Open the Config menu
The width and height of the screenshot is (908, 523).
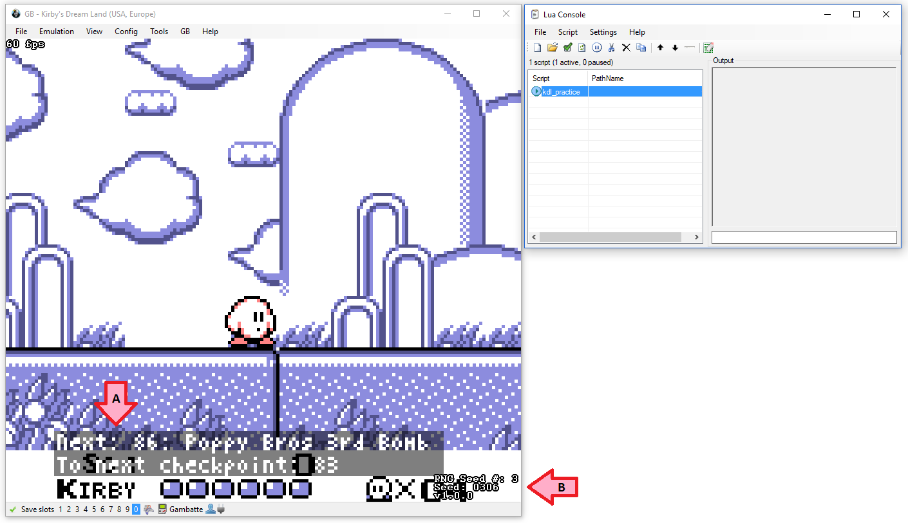pos(126,32)
